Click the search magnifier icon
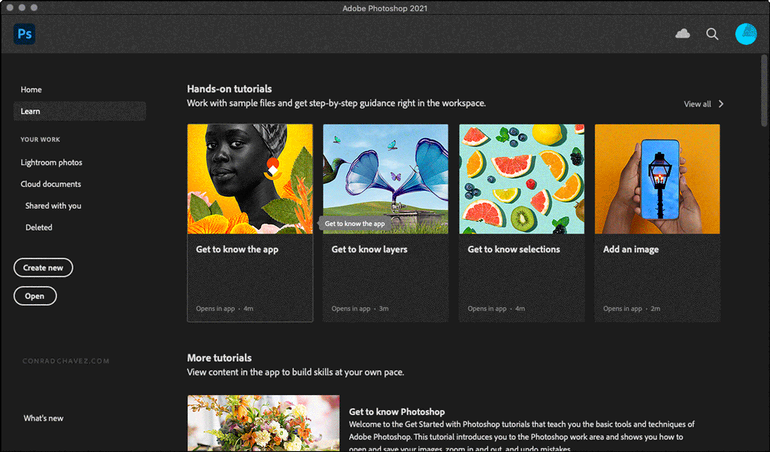The width and height of the screenshot is (770, 452). click(712, 34)
